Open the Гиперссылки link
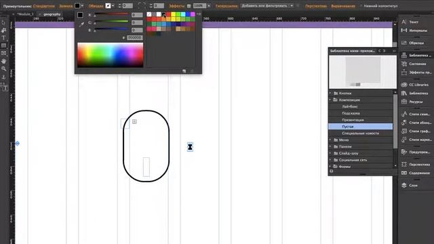The image size is (434, 244). 226,6
